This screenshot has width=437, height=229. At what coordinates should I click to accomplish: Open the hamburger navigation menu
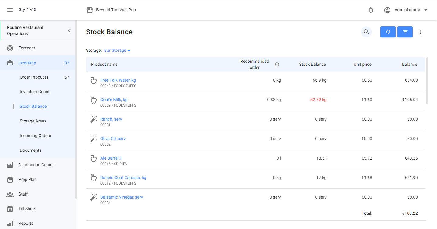click(10, 10)
